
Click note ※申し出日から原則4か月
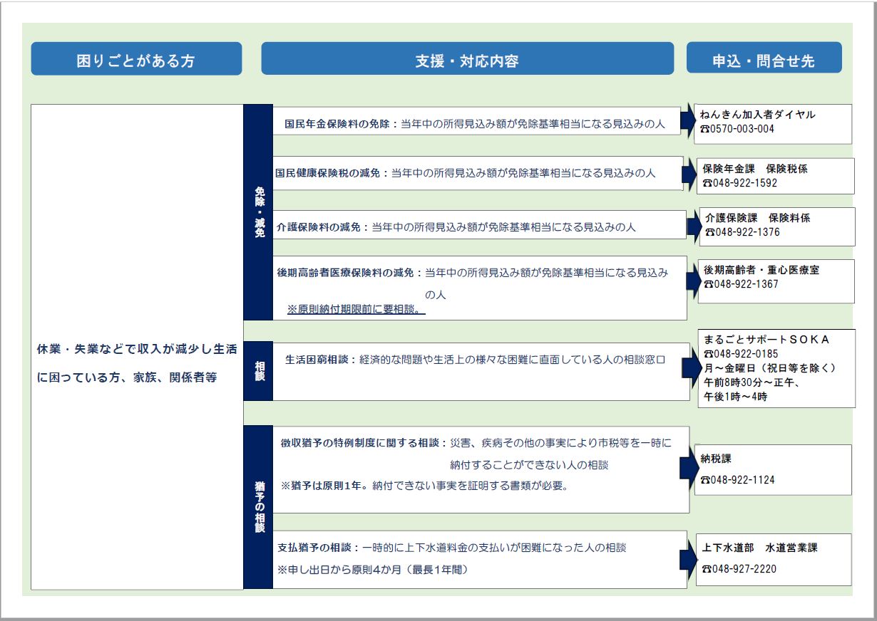pos(374,570)
